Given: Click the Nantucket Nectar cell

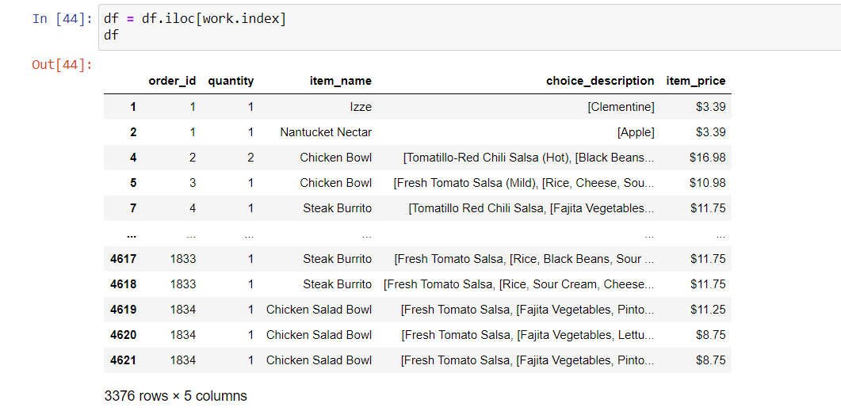Looking at the screenshot, I should 326,132.
